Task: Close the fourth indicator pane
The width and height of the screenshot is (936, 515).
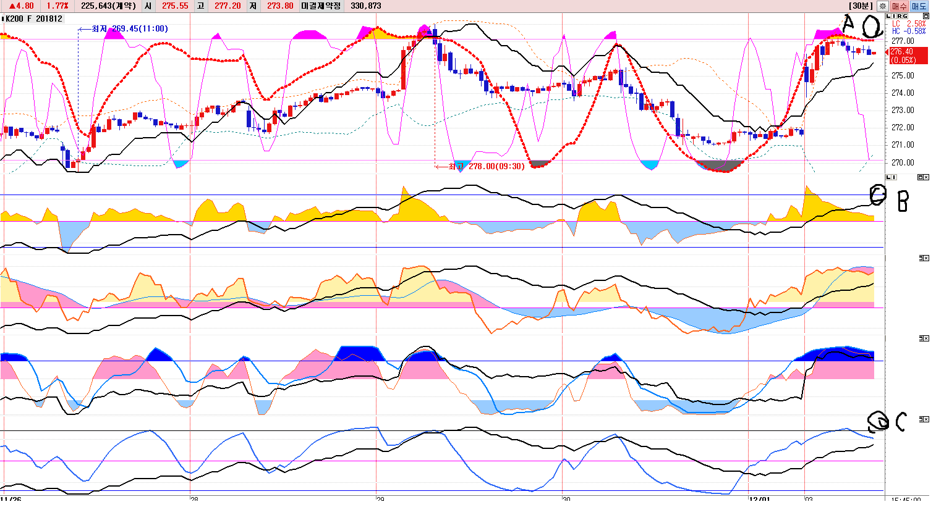Action: pos(926,338)
